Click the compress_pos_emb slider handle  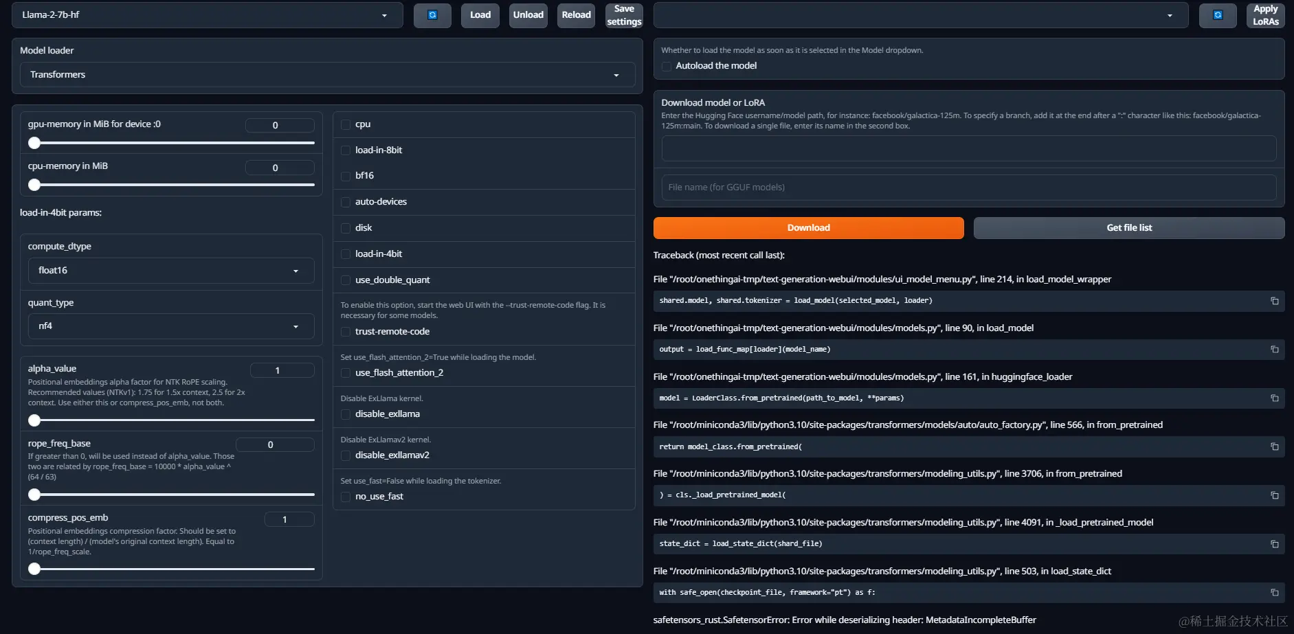click(34, 569)
